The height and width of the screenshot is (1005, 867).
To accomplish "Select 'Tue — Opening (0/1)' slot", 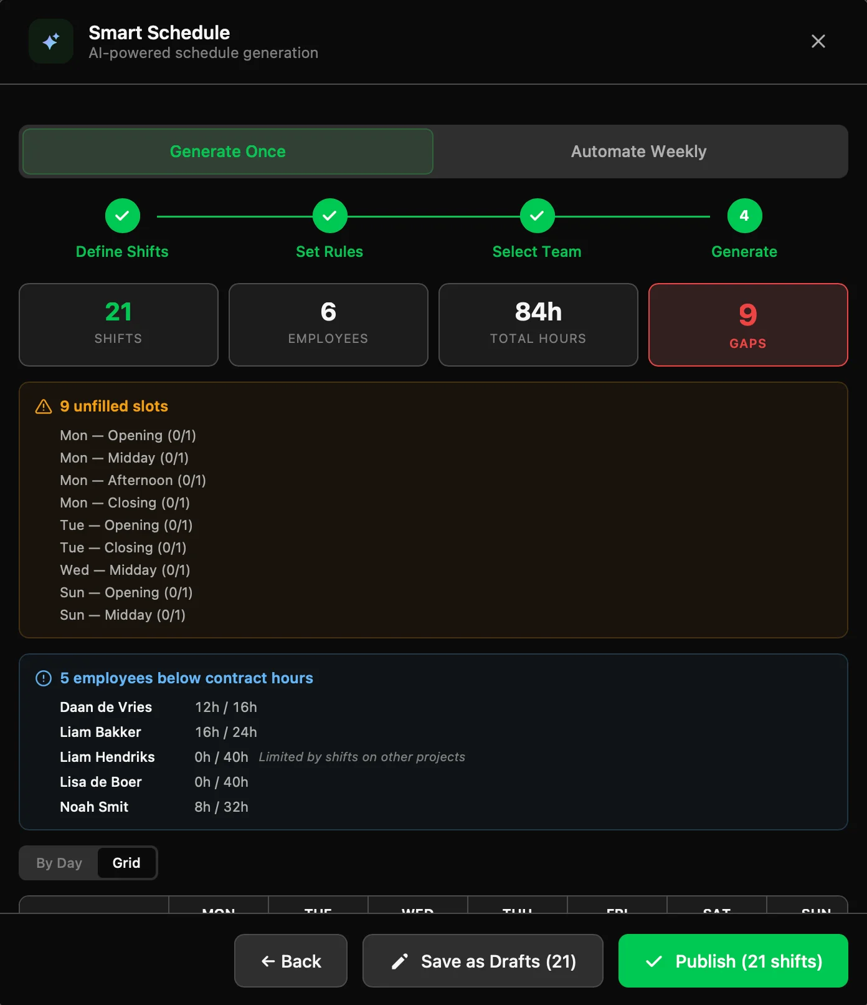I will click(126, 525).
